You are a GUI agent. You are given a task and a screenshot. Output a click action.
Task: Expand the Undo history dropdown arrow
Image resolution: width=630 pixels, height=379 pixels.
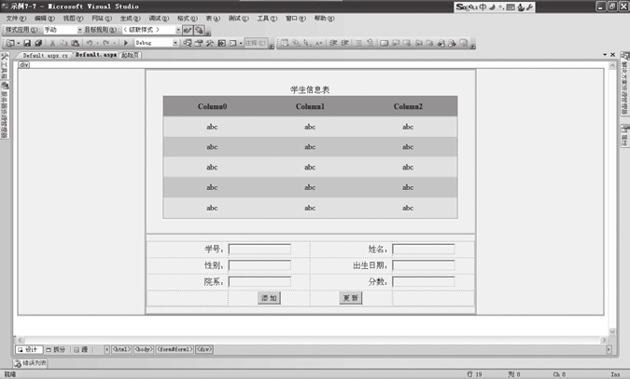coord(97,43)
